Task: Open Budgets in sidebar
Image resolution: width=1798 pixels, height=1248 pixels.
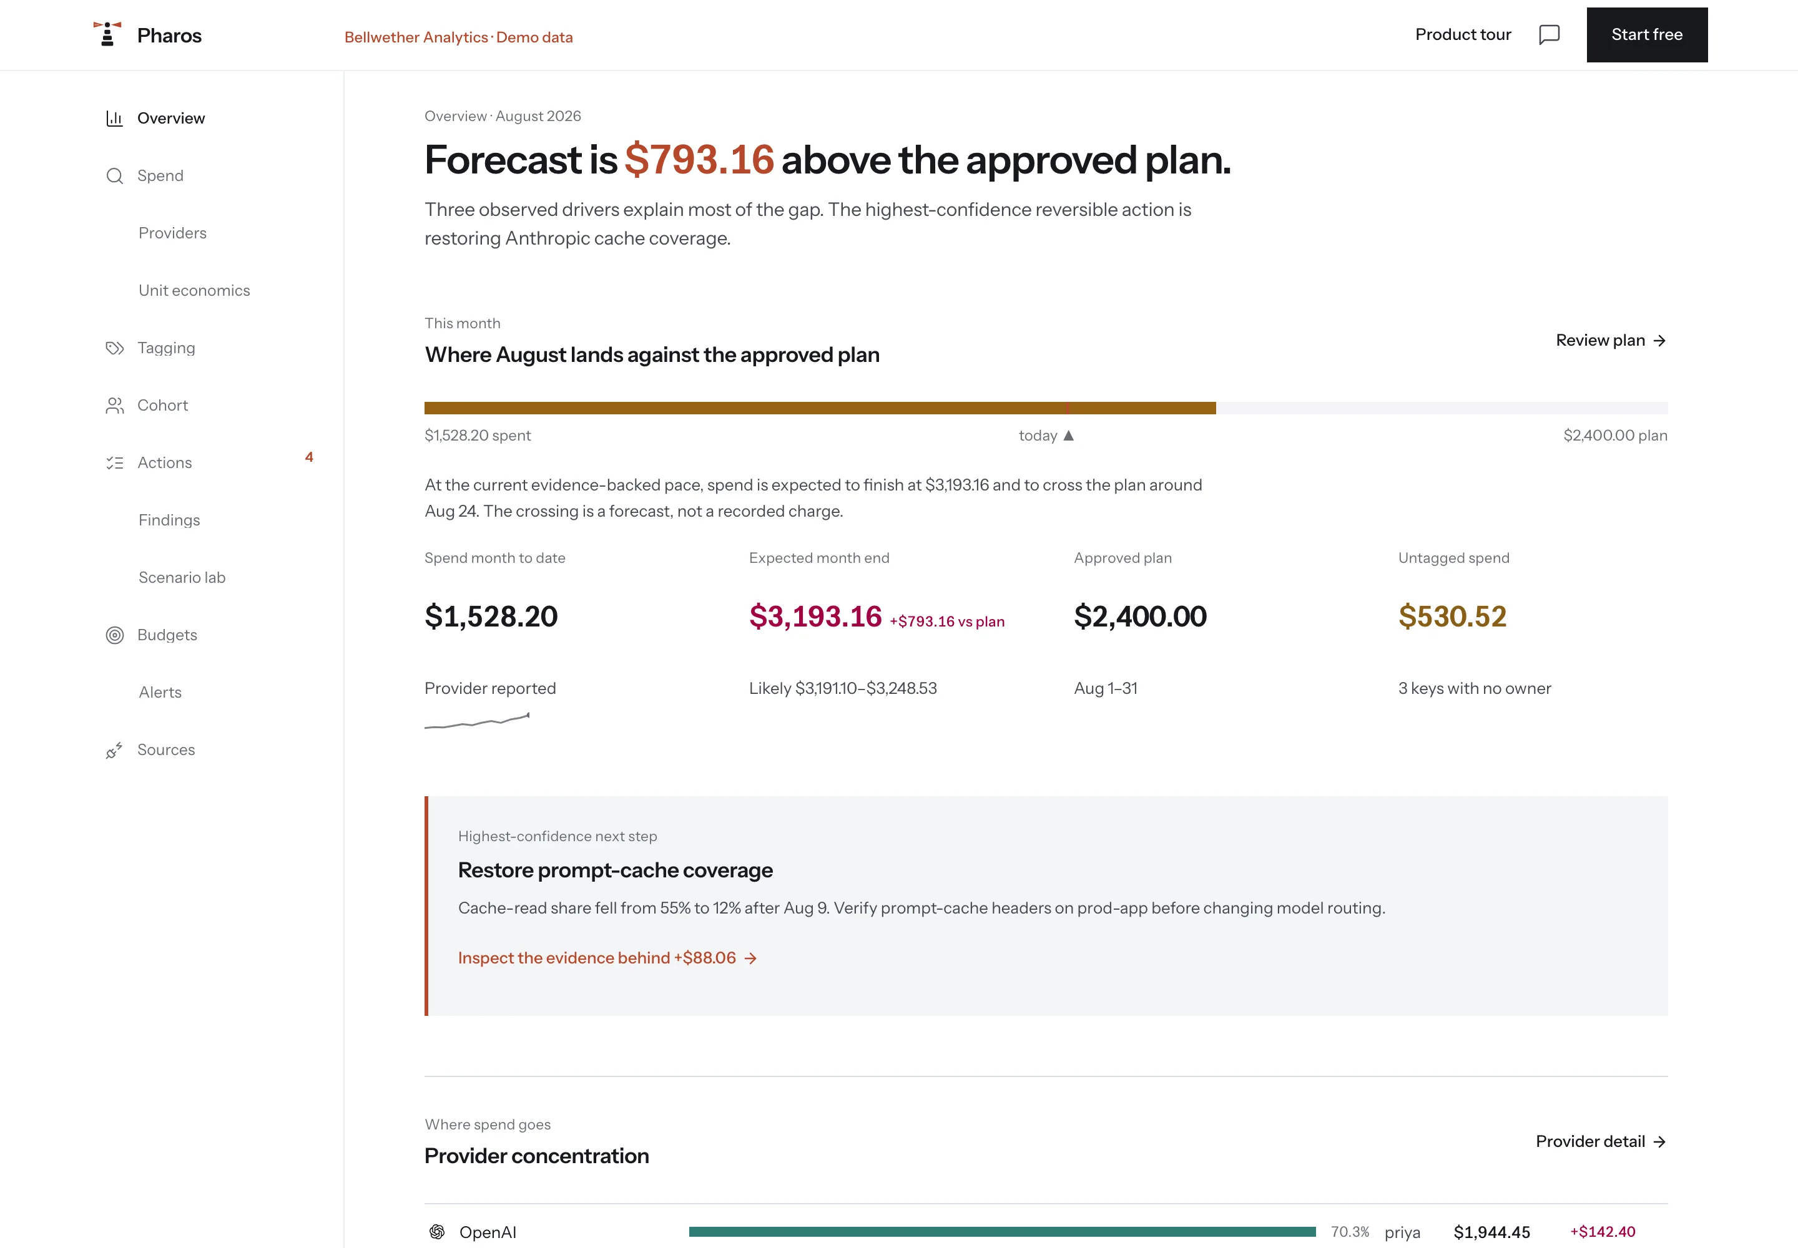Action: [x=167, y=635]
